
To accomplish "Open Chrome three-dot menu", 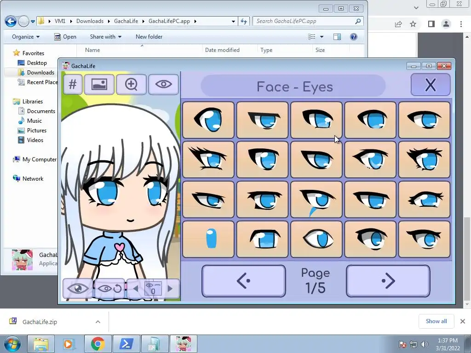I will [461, 24].
